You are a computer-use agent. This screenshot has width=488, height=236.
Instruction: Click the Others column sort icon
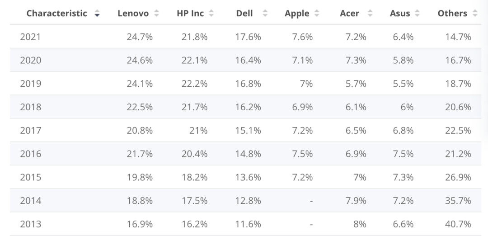pyautogui.click(x=474, y=14)
